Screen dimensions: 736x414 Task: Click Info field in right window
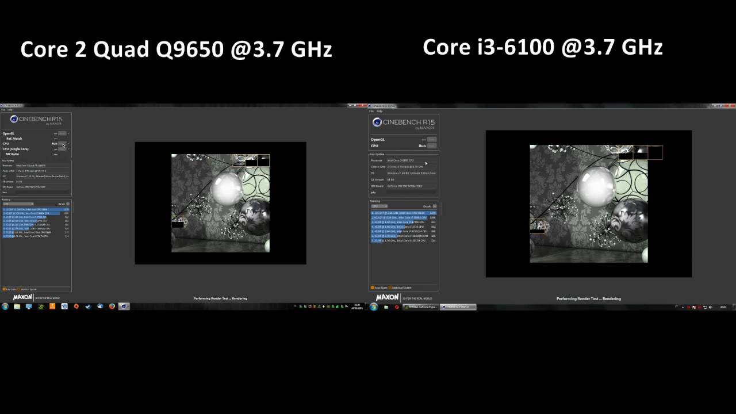(x=412, y=192)
